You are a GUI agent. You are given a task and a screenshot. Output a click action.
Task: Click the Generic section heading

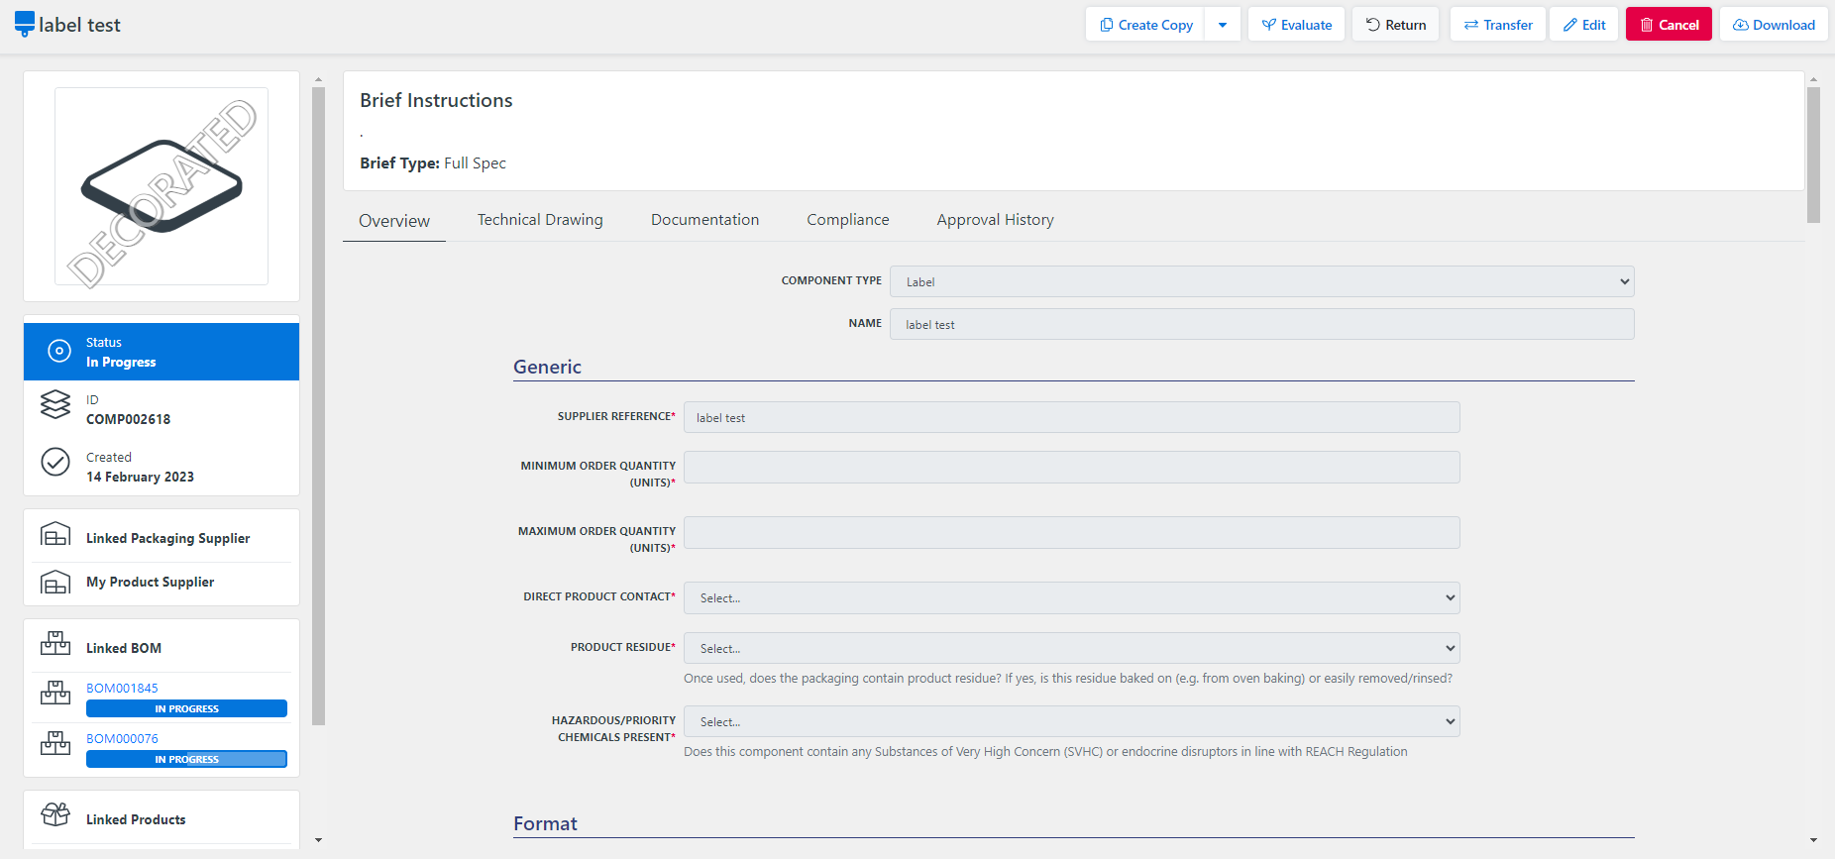click(547, 367)
